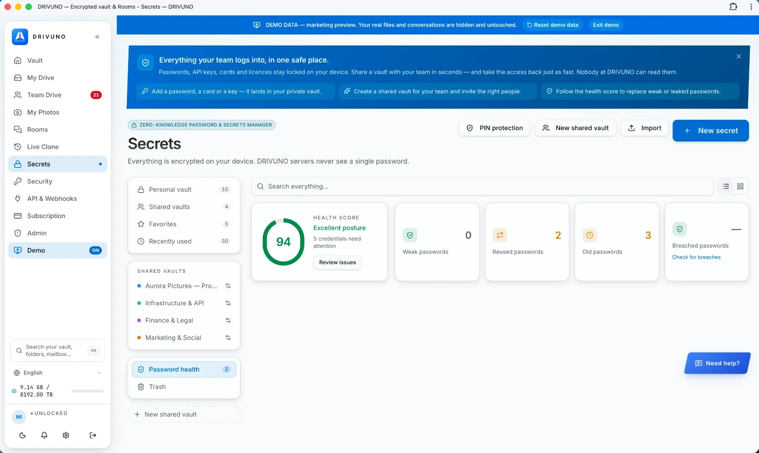Open settings icon for Marketing & Social vault

click(228, 338)
